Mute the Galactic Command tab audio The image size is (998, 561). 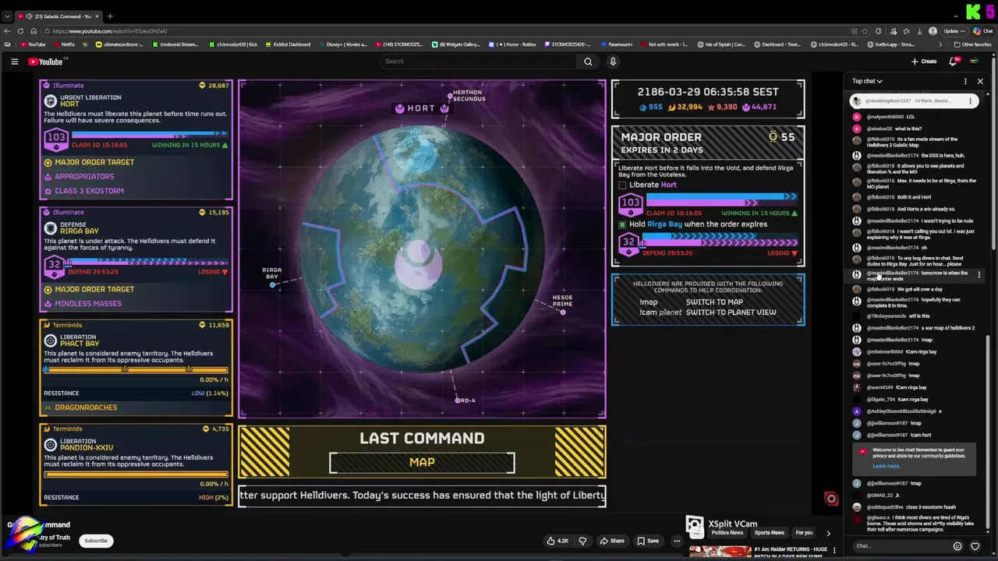[29, 16]
